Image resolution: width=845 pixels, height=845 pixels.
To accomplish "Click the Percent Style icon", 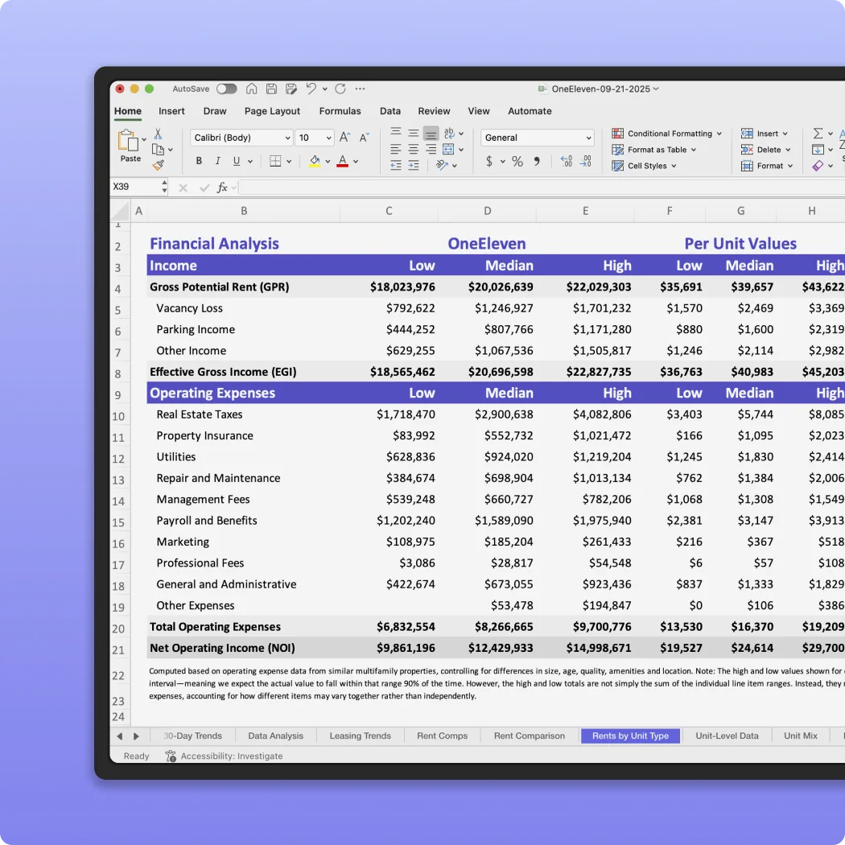I will (516, 161).
